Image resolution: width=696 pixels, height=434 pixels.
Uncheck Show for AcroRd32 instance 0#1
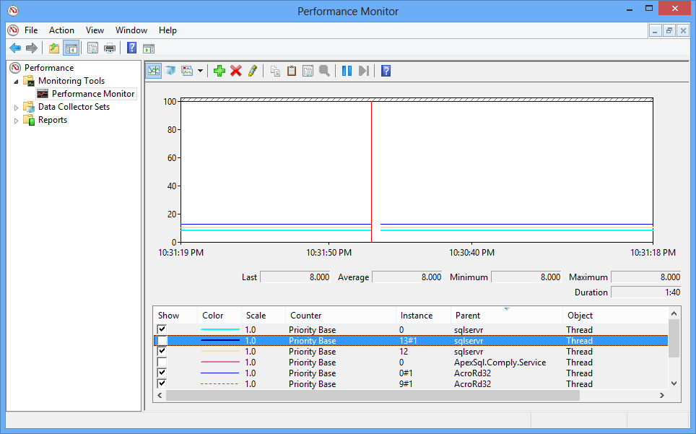pos(162,373)
